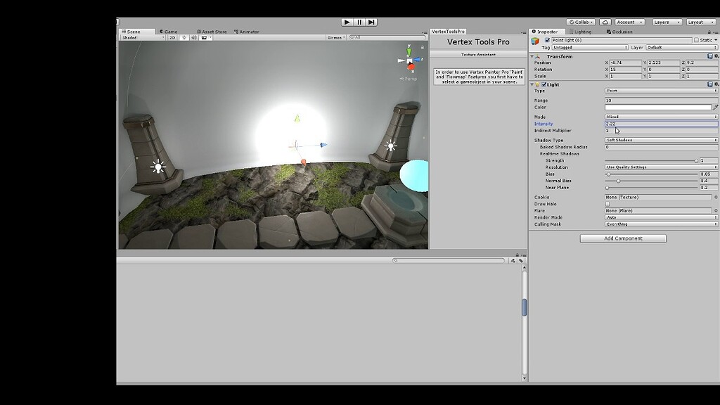Open the Transform component gear icon
The image size is (720, 405).
point(716,56)
